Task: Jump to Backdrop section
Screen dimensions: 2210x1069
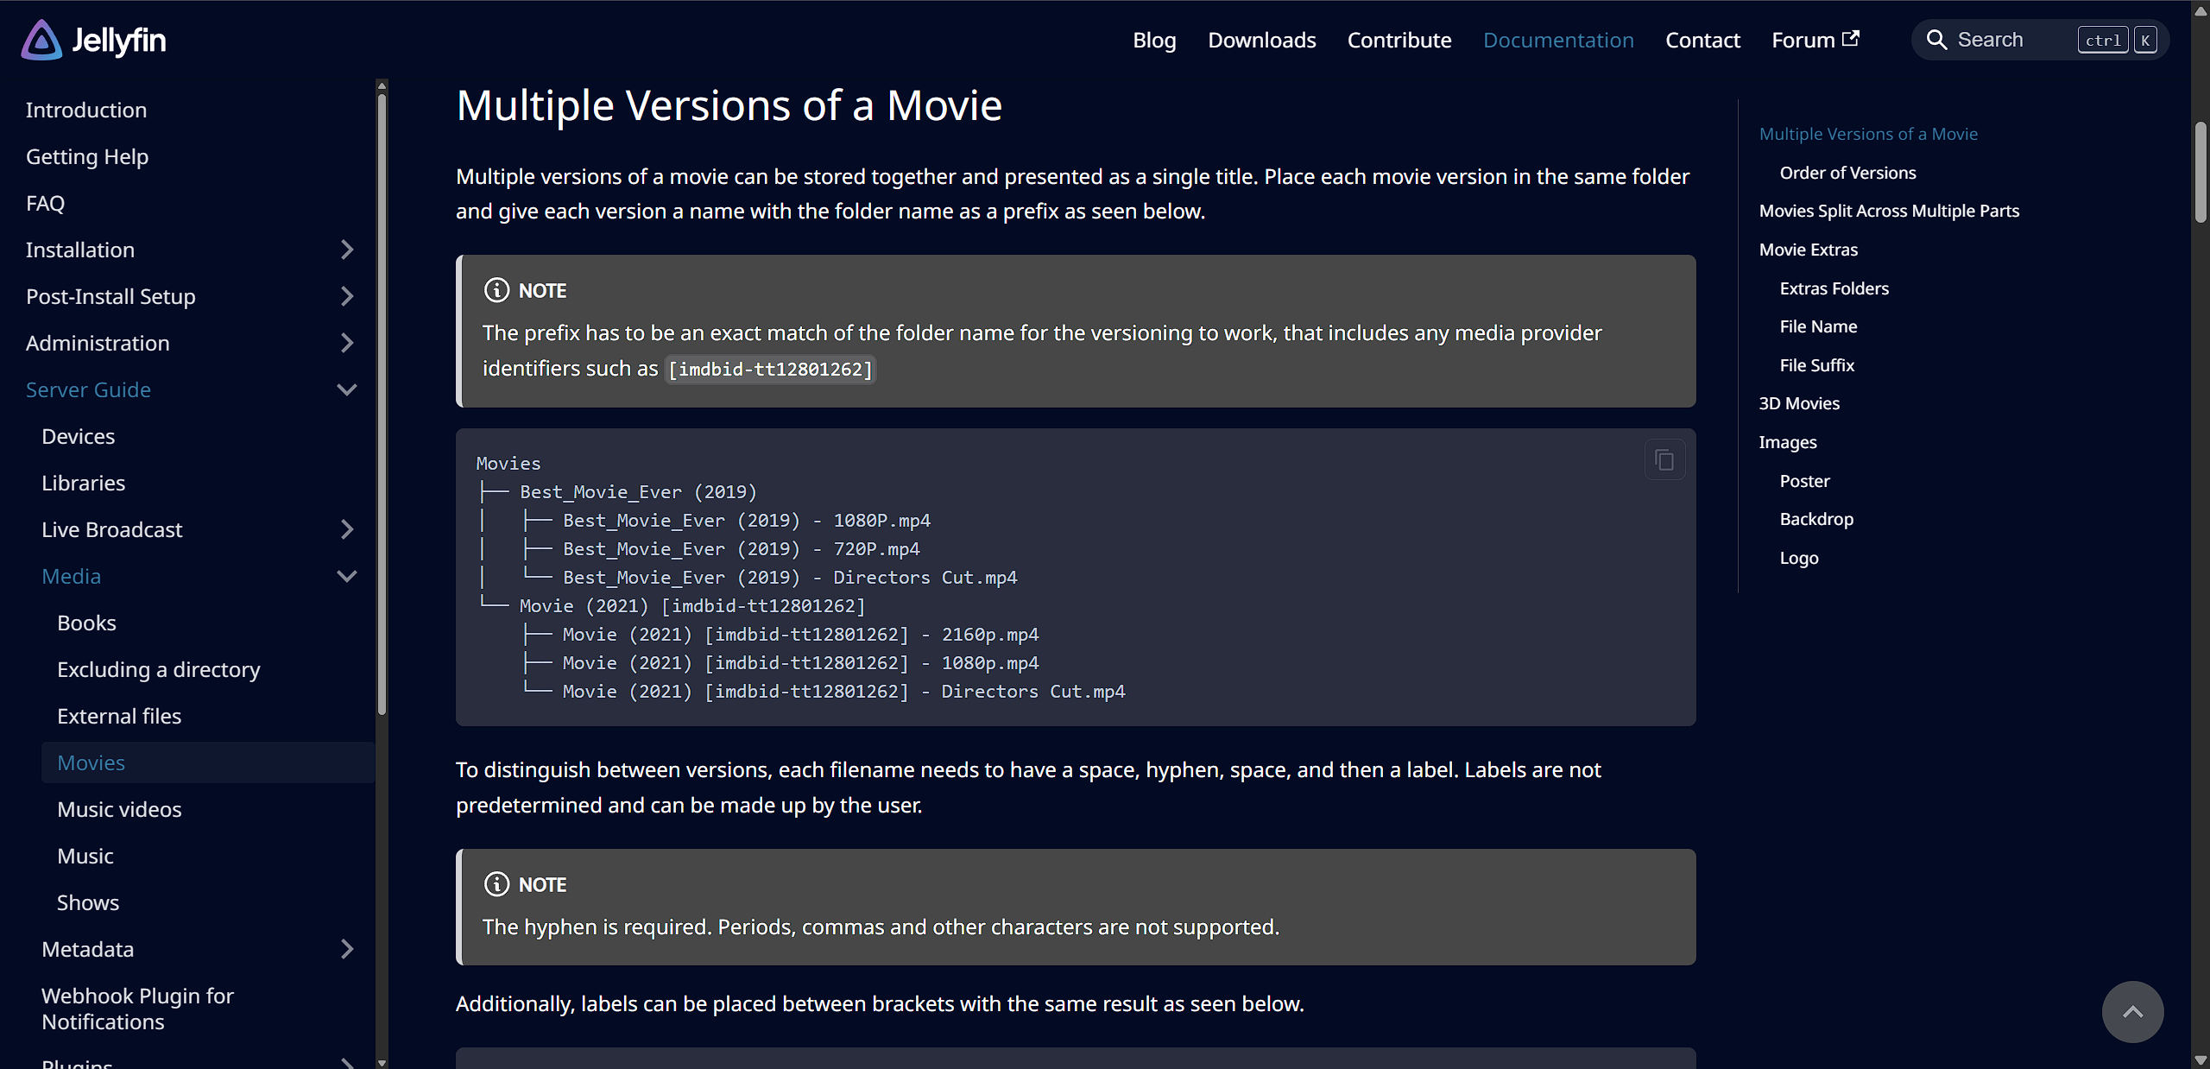Action: [x=1816, y=519]
